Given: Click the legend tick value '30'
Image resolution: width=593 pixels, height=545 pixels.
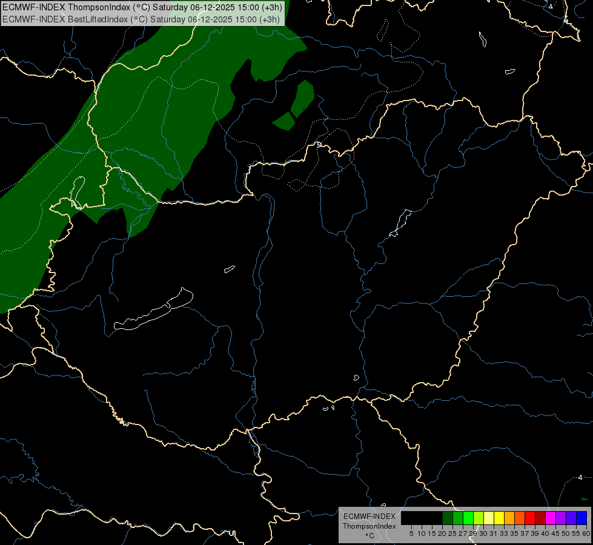Looking at the screenshot, I should point(483,533).
